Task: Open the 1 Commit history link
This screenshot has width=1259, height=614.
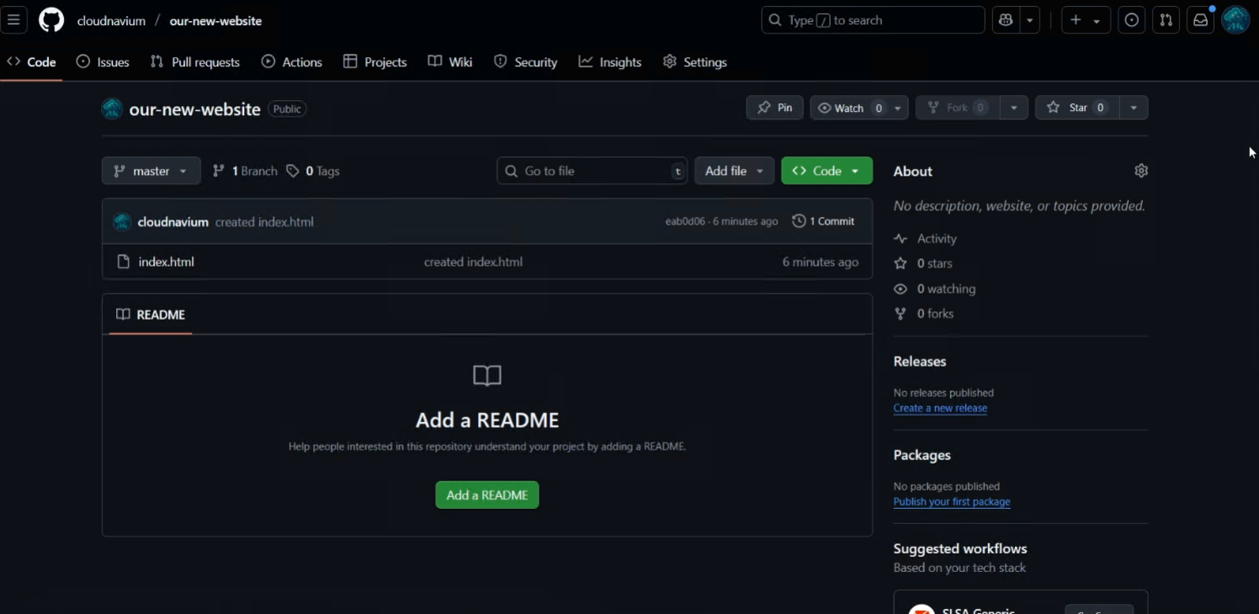Action: [x=824, y=221]
